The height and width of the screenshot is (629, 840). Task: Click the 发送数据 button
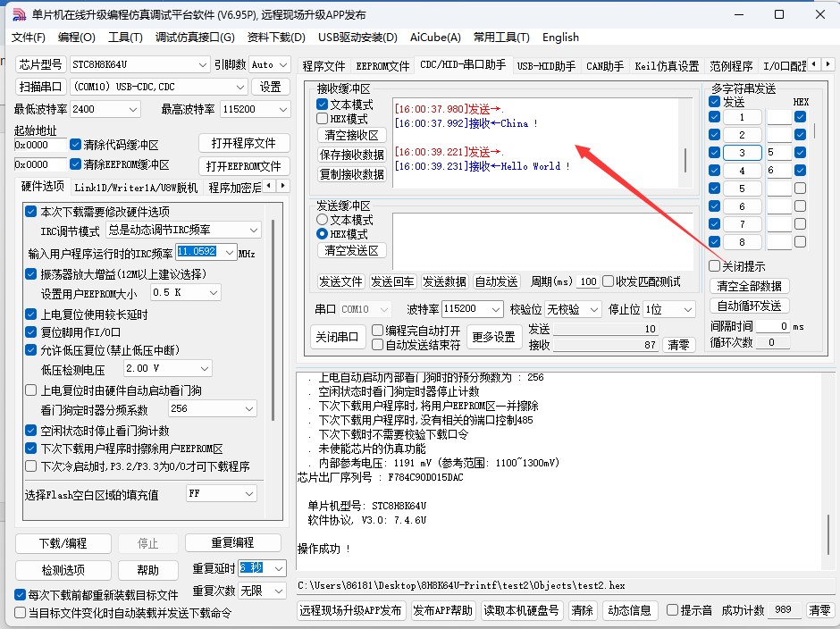(x=444, y=281)
